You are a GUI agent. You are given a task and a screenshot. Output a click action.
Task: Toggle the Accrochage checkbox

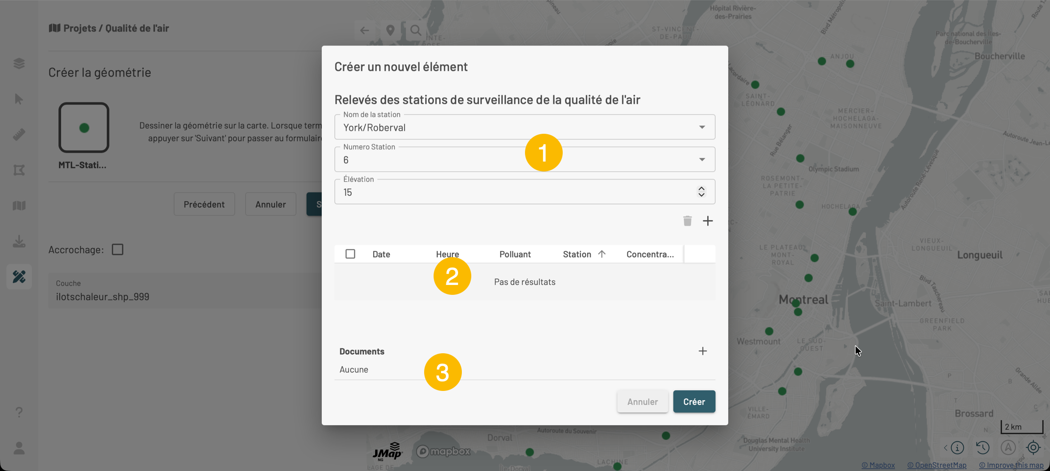pyautogui.click(x=117, y=250)
